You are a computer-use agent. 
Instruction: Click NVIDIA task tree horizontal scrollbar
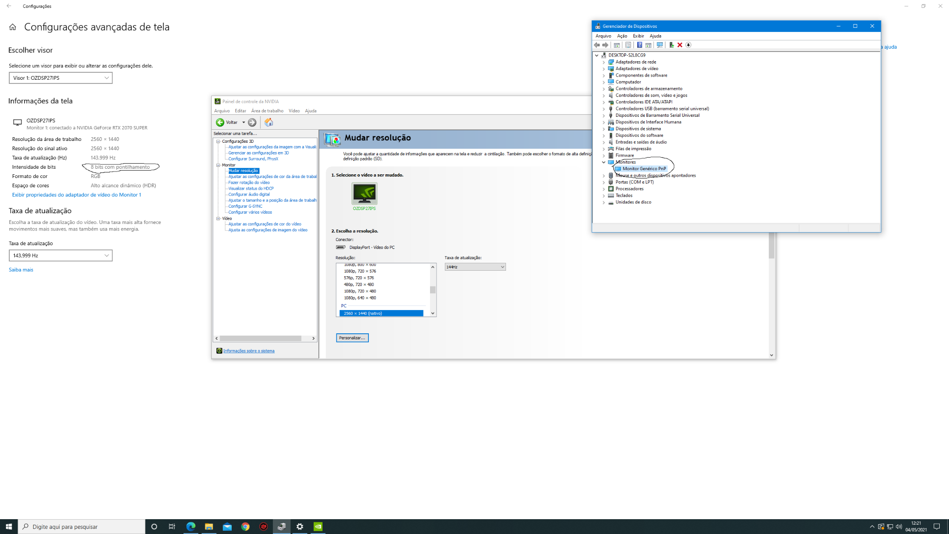(260, 338)
